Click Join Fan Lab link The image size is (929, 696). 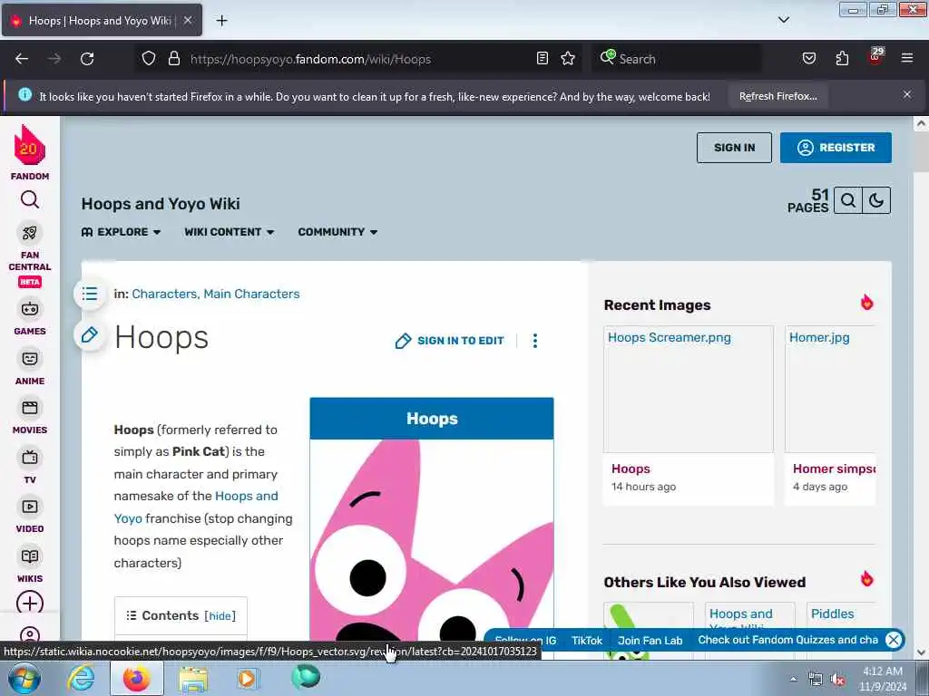pyautogui.click(x=650, y=641)
